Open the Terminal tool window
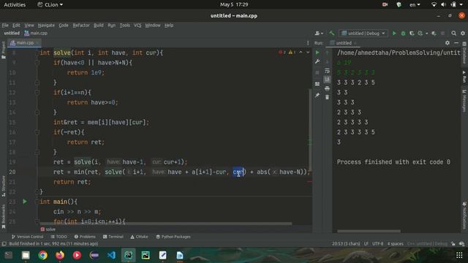468x263 pixels. coord(113,237)
